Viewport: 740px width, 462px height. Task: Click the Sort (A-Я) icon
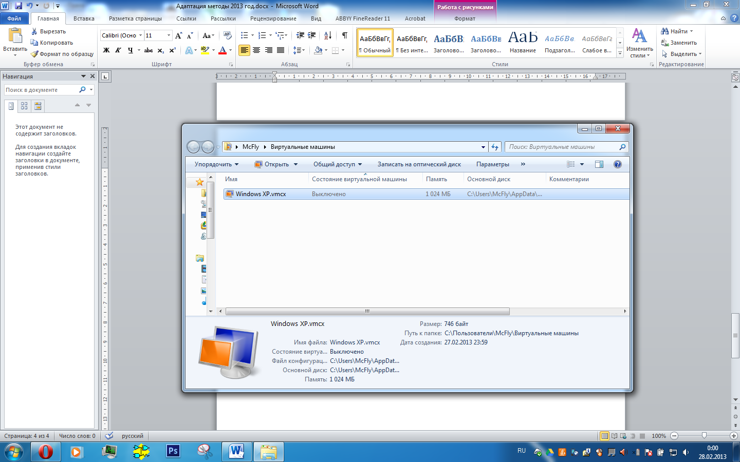(x=328, y=35)
